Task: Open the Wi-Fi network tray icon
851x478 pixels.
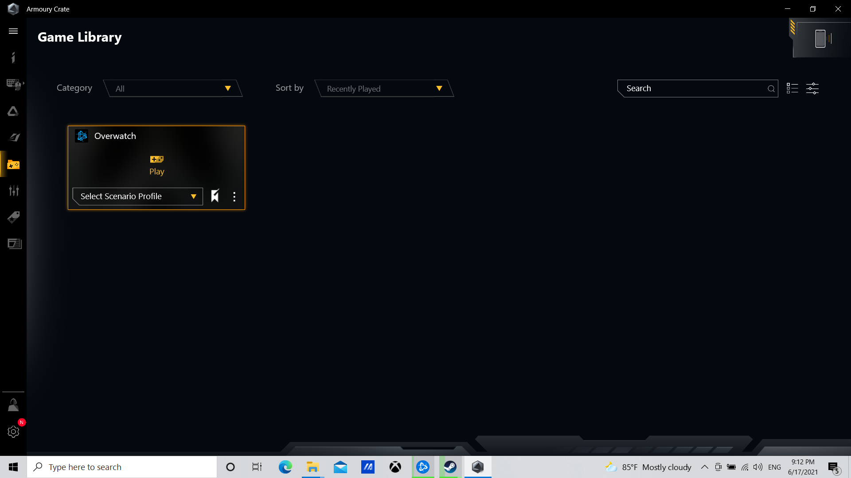Action: [x=745, y=467]
